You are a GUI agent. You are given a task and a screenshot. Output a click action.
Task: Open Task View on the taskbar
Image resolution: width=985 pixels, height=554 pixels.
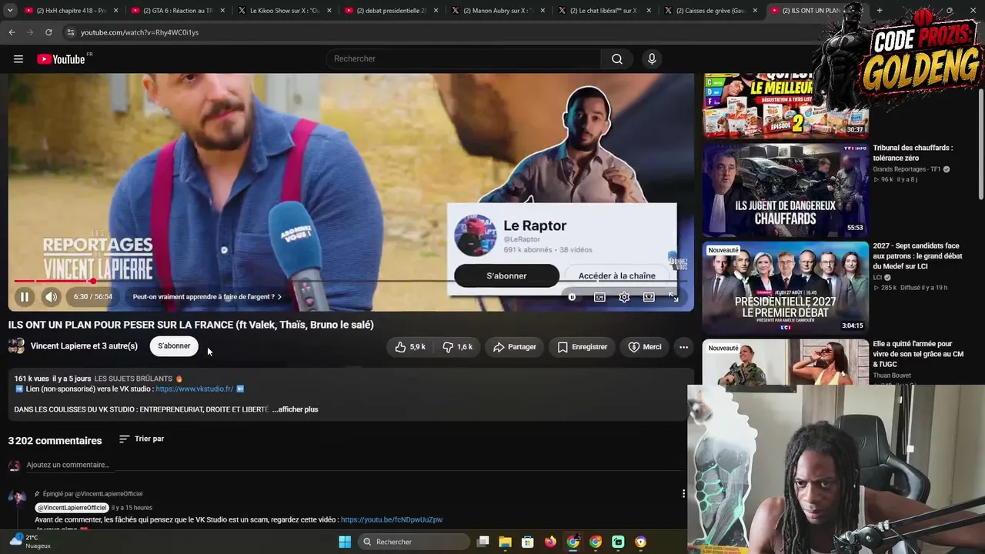coord(482,542)
